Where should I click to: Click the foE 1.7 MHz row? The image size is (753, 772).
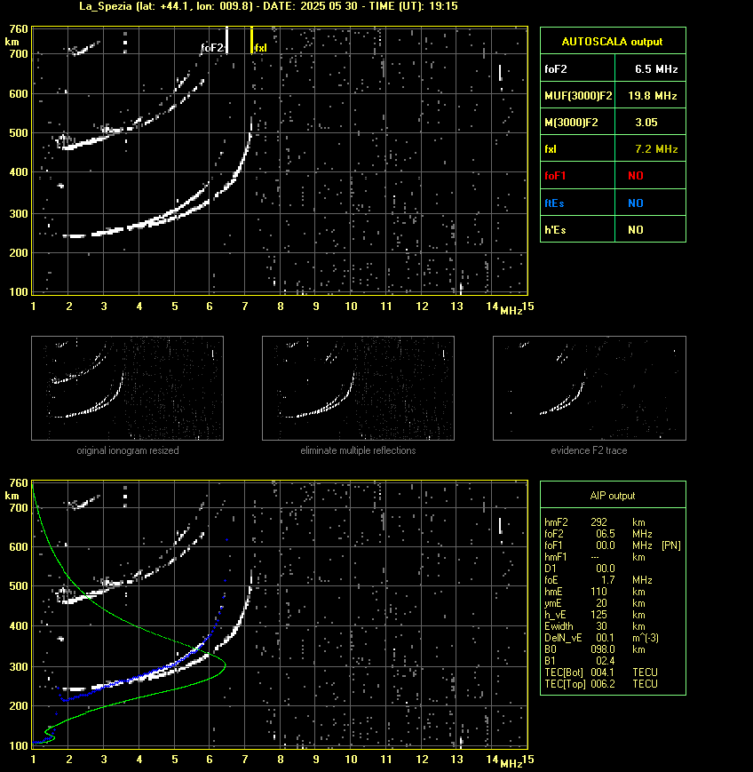[598, 580]
